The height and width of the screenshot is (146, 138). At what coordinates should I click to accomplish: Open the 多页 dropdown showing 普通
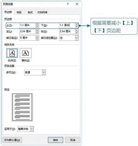click(35, 72)
